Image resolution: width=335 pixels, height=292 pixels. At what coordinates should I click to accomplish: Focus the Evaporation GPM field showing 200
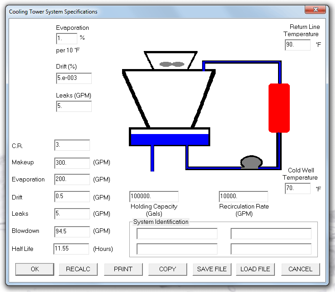click(x=72, y=179)
